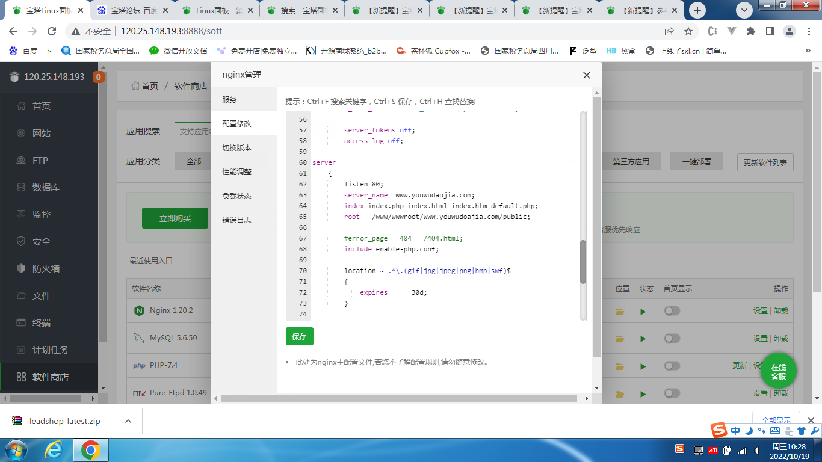Open the 软件商店 app store icon in the sidebar
822x462 pixels.
[22, 377]
